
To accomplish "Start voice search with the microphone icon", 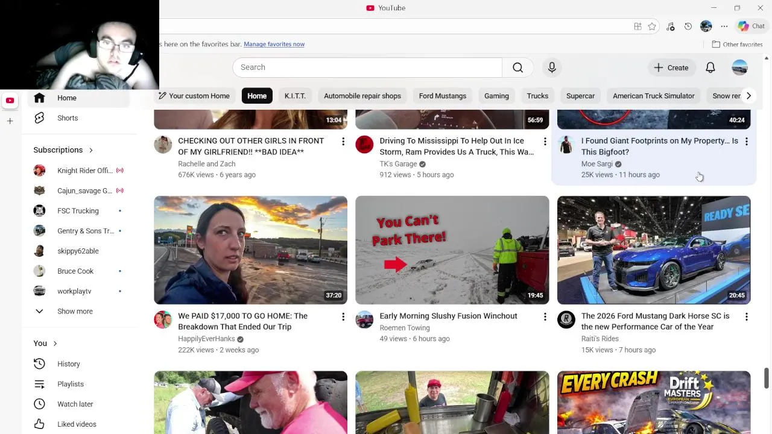I will 552,68.
